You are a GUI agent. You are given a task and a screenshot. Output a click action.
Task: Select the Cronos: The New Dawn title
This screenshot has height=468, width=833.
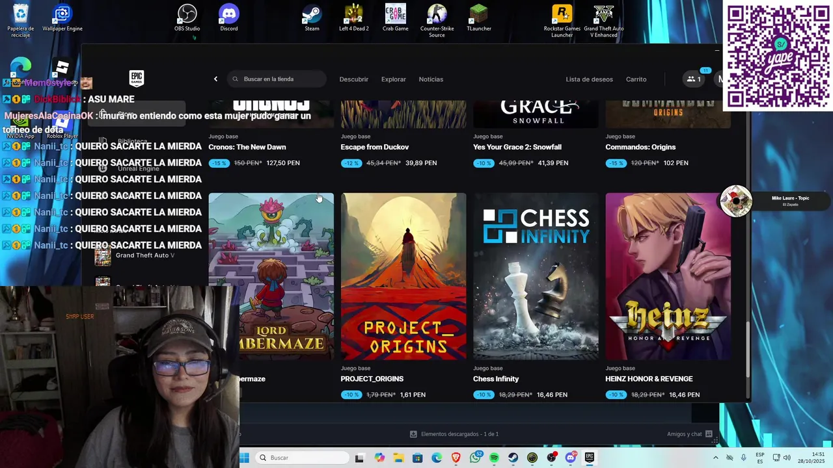click(247, 147)
